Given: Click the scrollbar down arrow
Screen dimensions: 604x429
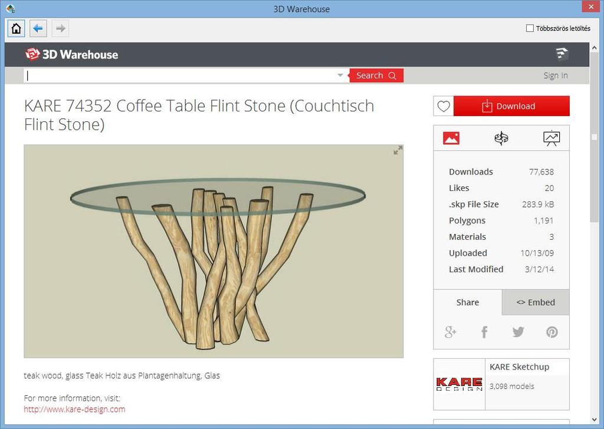Looking at the screenshot, I should (595, 420).
